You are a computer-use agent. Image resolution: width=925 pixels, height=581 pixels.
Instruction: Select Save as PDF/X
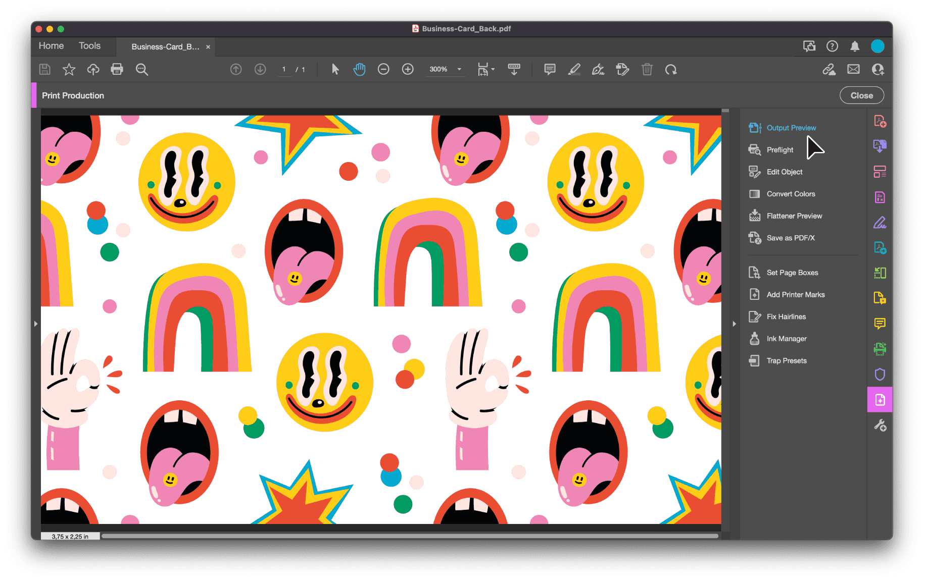coord(782,238)
